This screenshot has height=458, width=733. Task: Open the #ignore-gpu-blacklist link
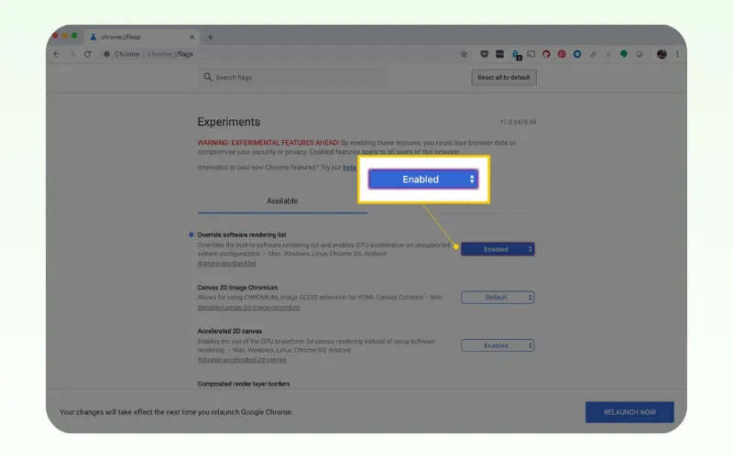tap(226, 264)
